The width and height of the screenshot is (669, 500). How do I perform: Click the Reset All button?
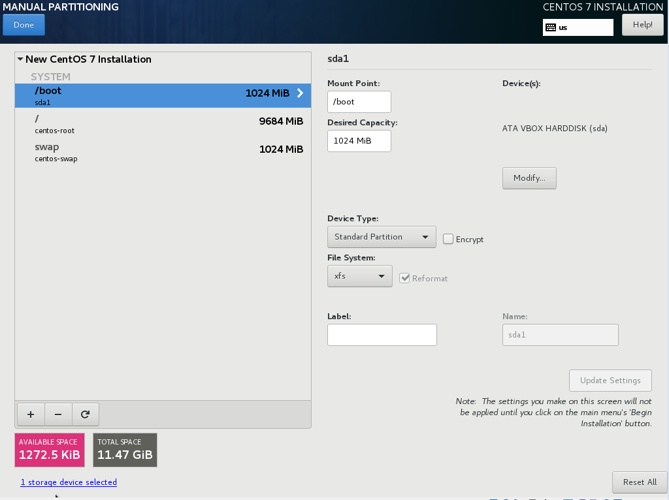tap(640, 482)
